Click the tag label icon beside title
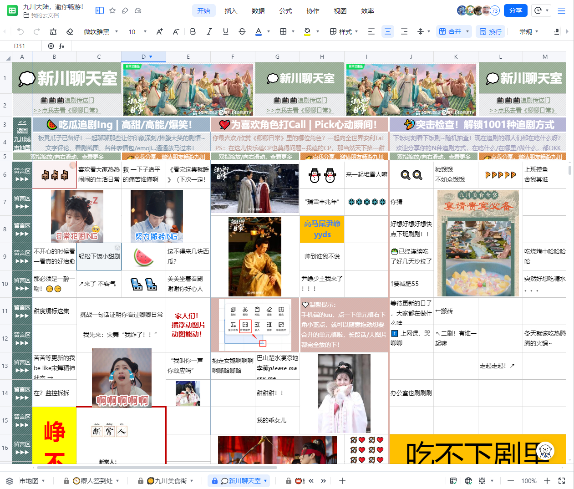The image size is (574, 489). point(125,10)
